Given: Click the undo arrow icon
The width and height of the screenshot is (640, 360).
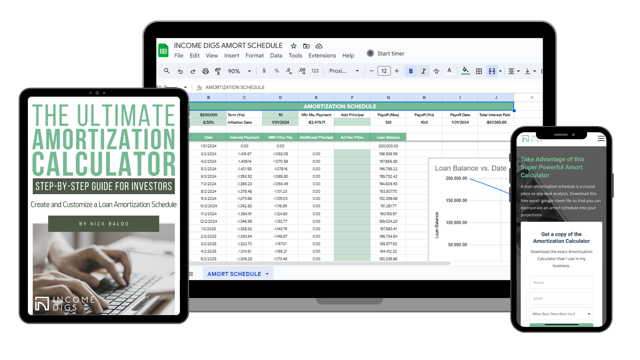Looking at the screenshot, I should 180,71.
